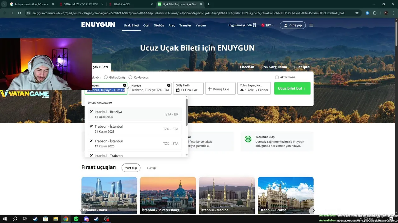This screenshot has width=398, height=223.
Task: Click the ENUYGUN logo
Action: tap(98, 25)
